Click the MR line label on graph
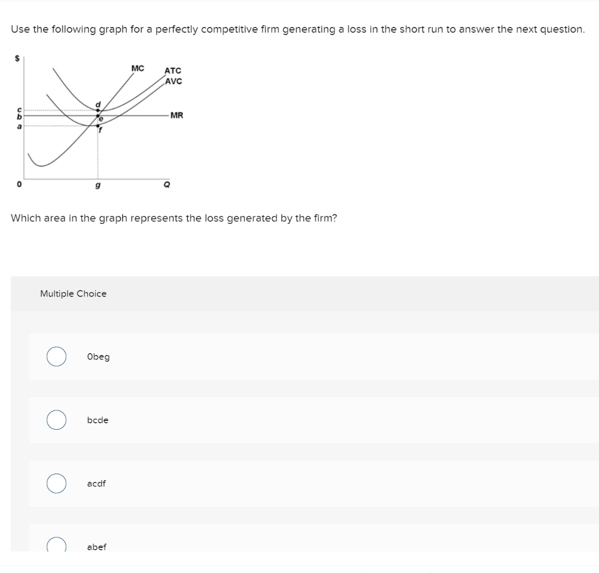The image size is (599, 573). point(177,115)
